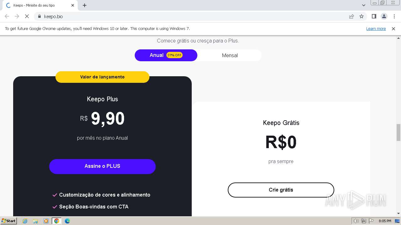Stop loading the keepo.bio page
401x225 pixels.
tap(27, 16)
